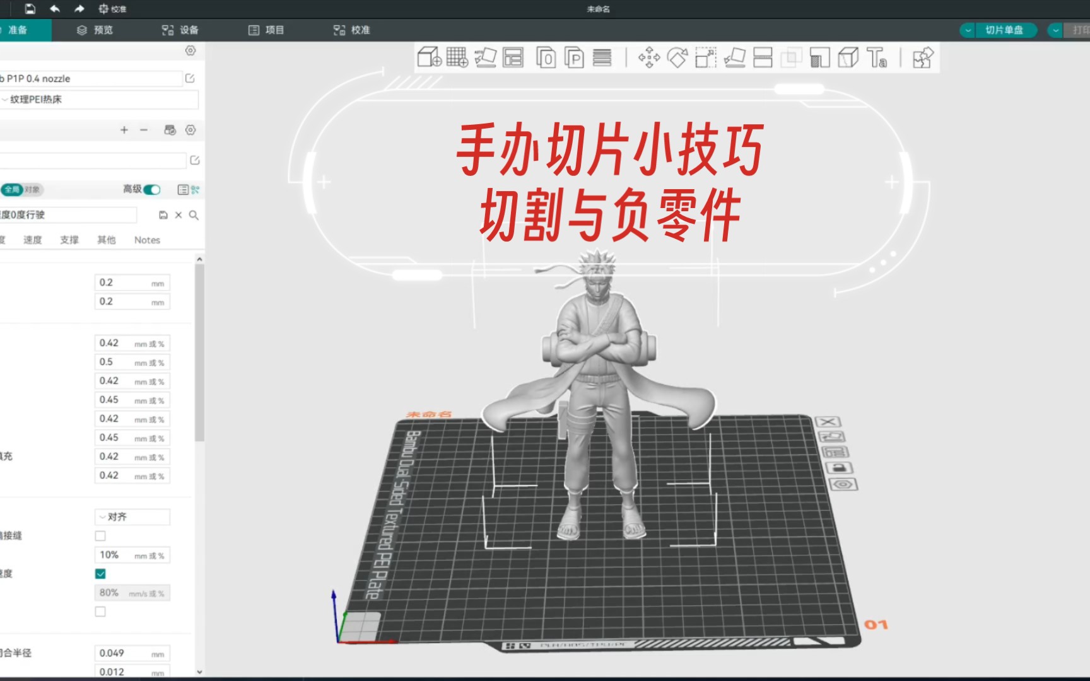1090x681 pixels.
Task: Select the Seam painting tool
Action: click(x=848, y=57)
